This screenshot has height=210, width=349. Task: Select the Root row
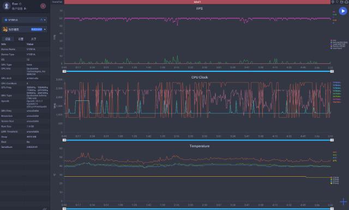tap(25, 142)
